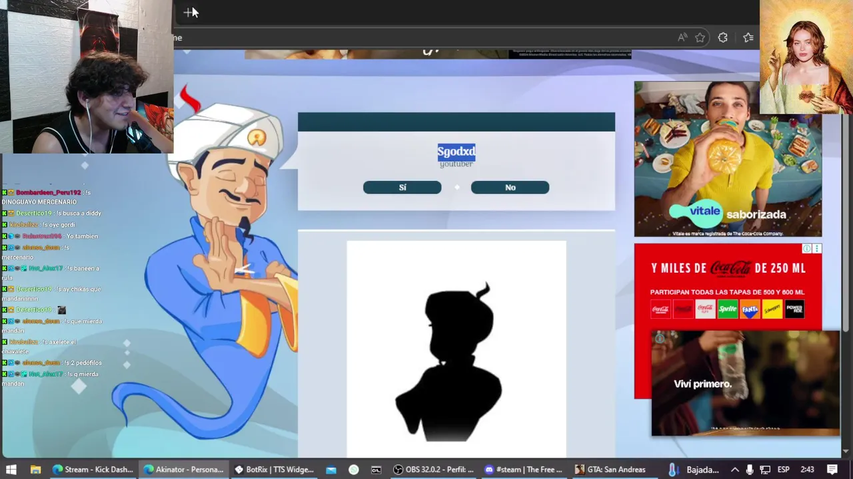Click the Read aloud icon in address bar
853x479 pixels.
[x=682, y=38]
